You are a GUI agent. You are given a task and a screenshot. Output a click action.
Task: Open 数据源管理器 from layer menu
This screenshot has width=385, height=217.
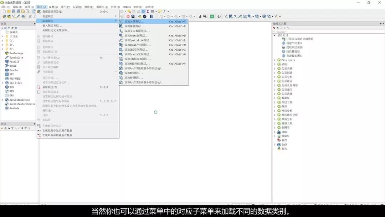click(78, 11)
